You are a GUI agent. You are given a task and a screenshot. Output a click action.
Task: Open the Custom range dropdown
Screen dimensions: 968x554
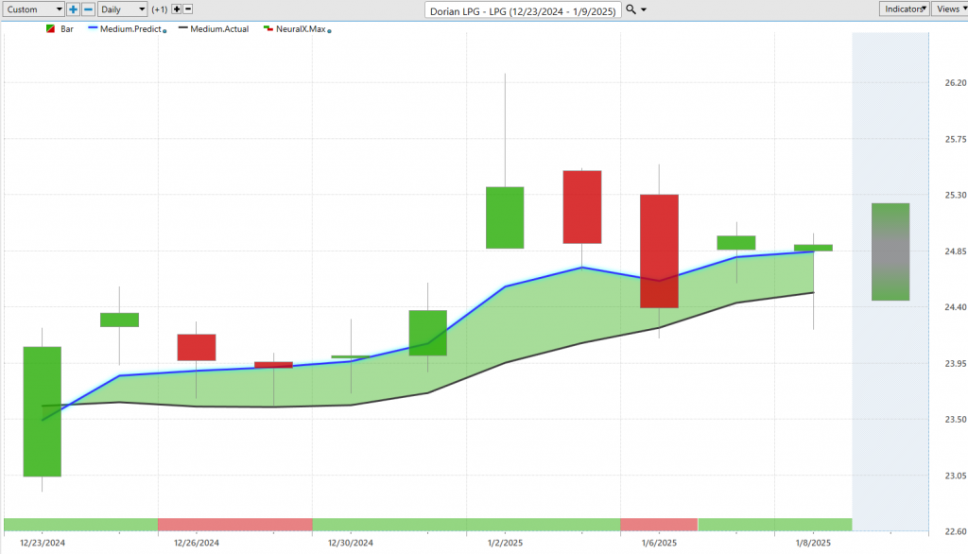pos(33,9)
